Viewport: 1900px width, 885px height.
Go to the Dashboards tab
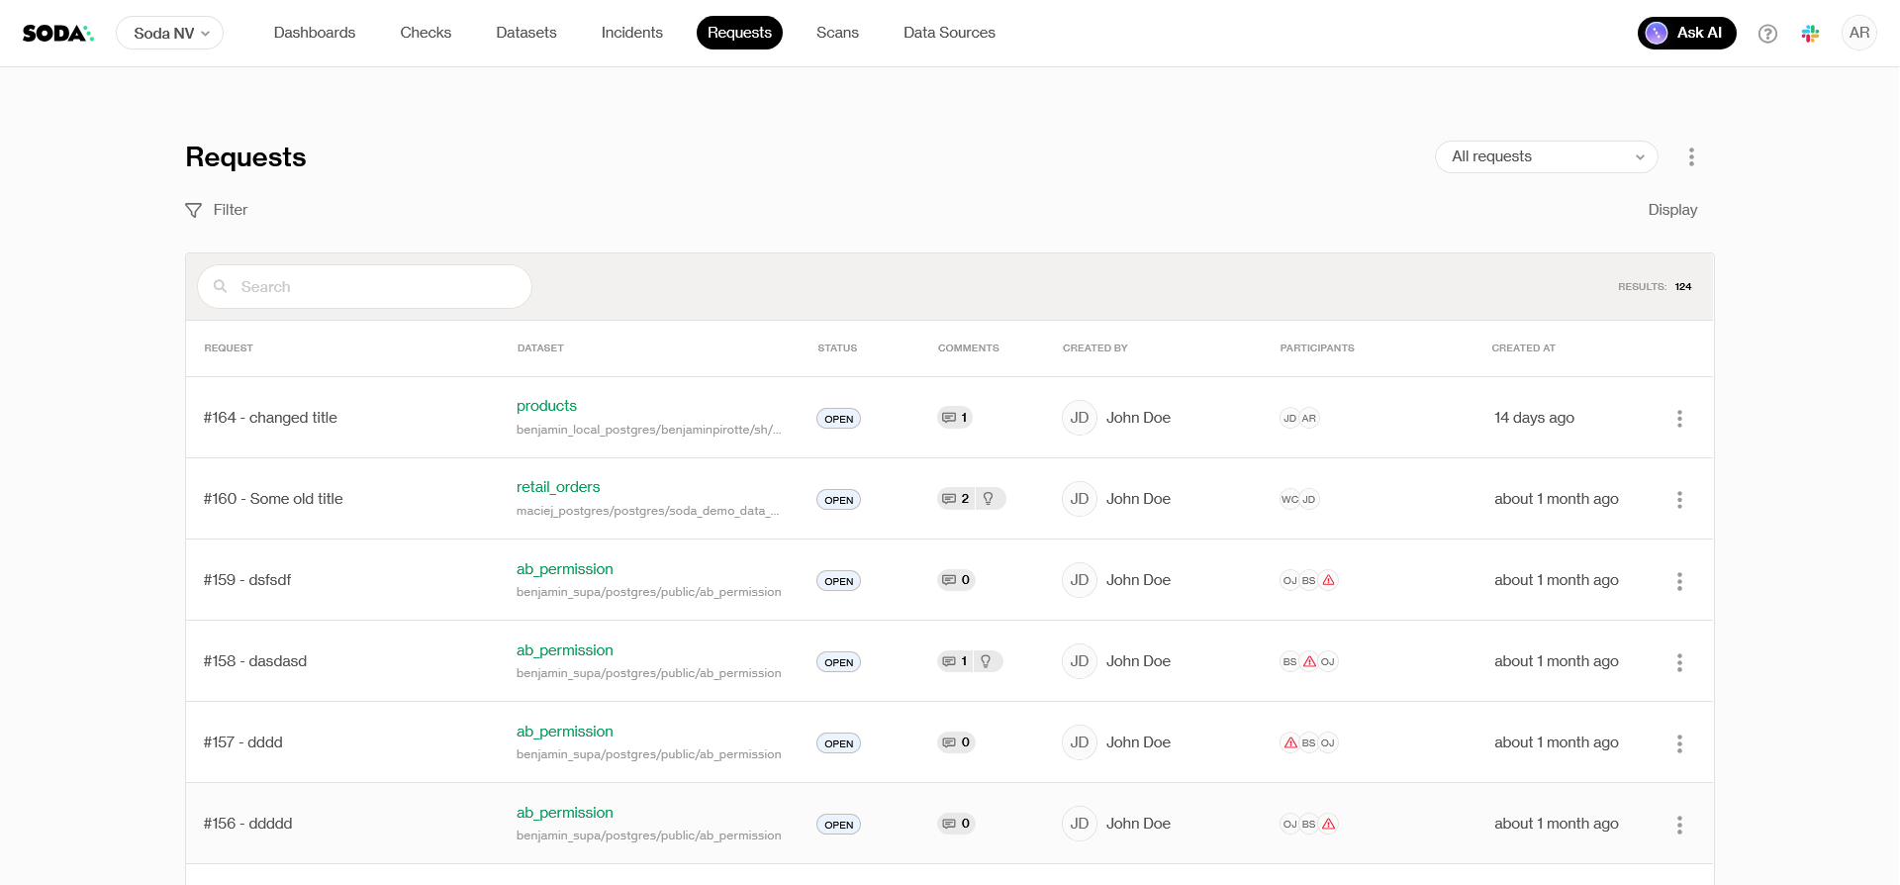[314, 33]
